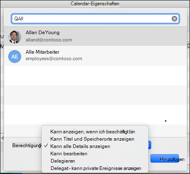Choose Kann bearbeiten permission
This screenshot has height=174, width=190.
tap(69, 154)
